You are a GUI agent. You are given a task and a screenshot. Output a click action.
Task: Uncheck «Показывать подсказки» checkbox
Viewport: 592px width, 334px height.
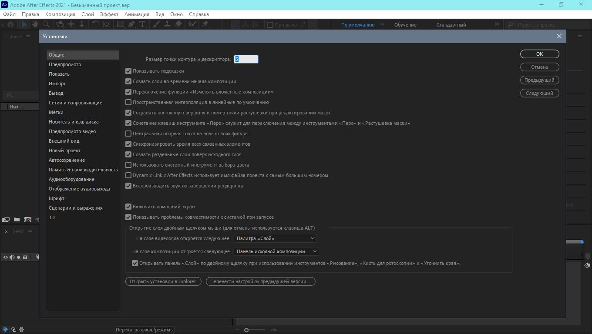click(128, 71)
